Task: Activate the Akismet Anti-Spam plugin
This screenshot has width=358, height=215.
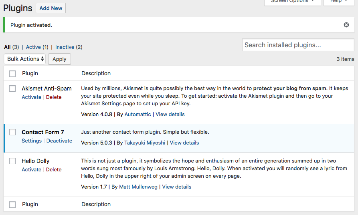Action: 31,97
